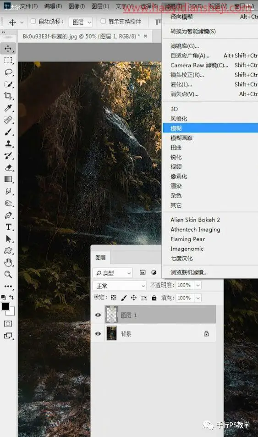
Task: Open the blend mode 正常 dropdown
Action: point(120,286)
